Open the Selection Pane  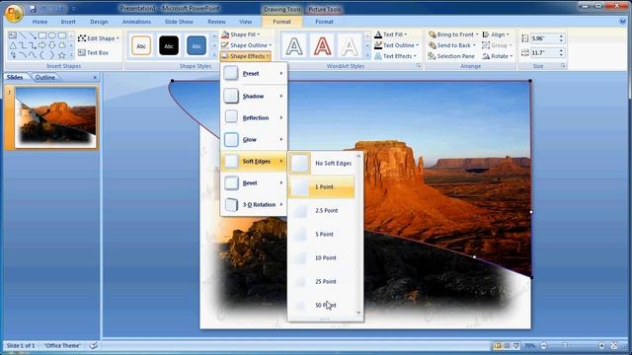[451, 56]
